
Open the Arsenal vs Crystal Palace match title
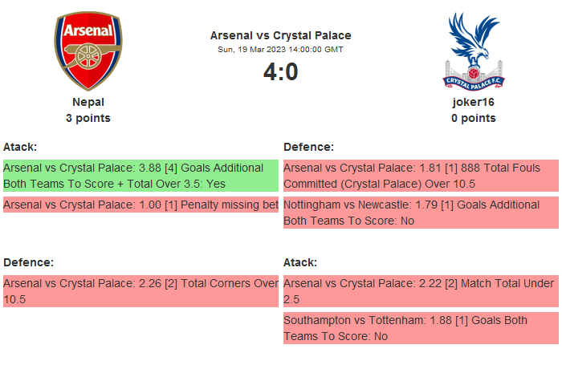click(x=280, y=35)
